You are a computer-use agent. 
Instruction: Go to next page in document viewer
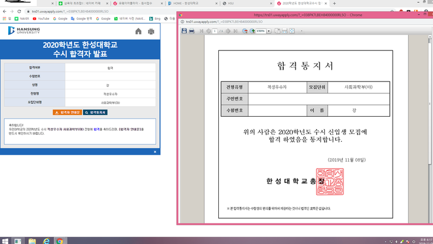coord(228,31)
